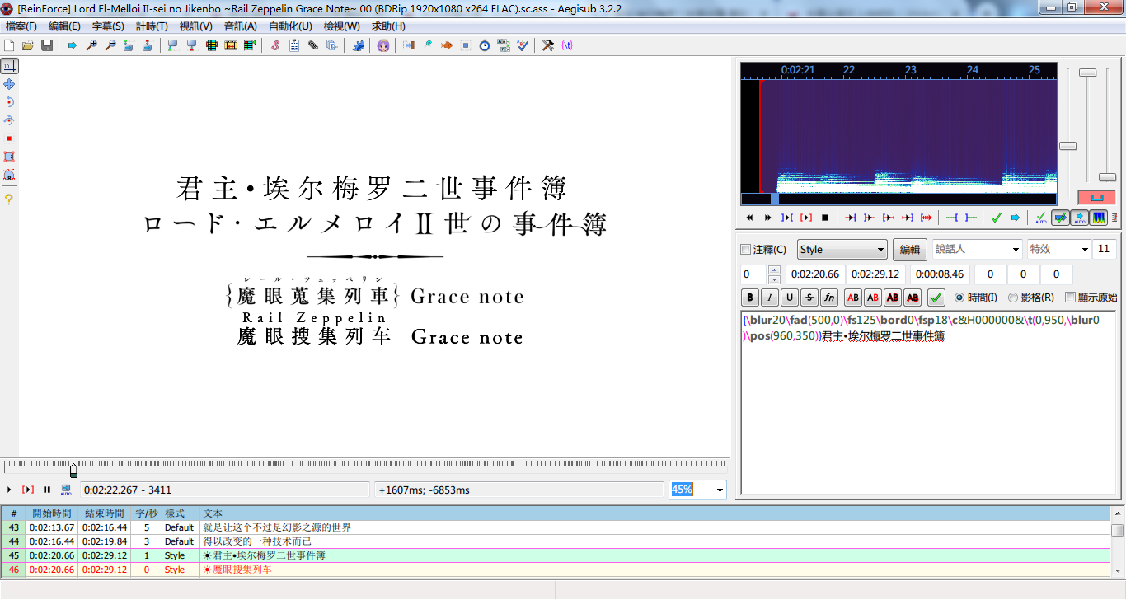Viewport: 1126px width, 600px height.
Task: Open the Attachments paperclip icon
Action: pos(313,45)
